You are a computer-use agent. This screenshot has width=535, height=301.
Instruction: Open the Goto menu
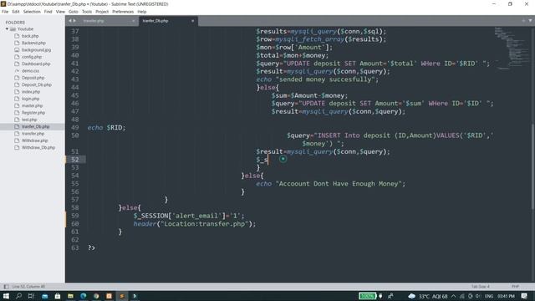coord(74,12)
